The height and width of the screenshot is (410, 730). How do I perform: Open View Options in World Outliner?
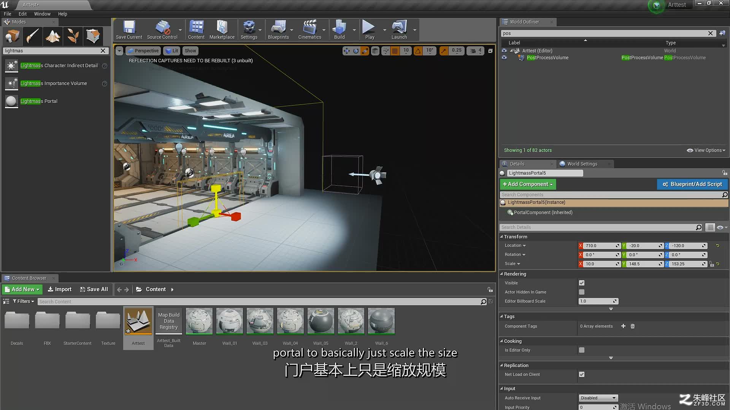(x=706, y=150)
